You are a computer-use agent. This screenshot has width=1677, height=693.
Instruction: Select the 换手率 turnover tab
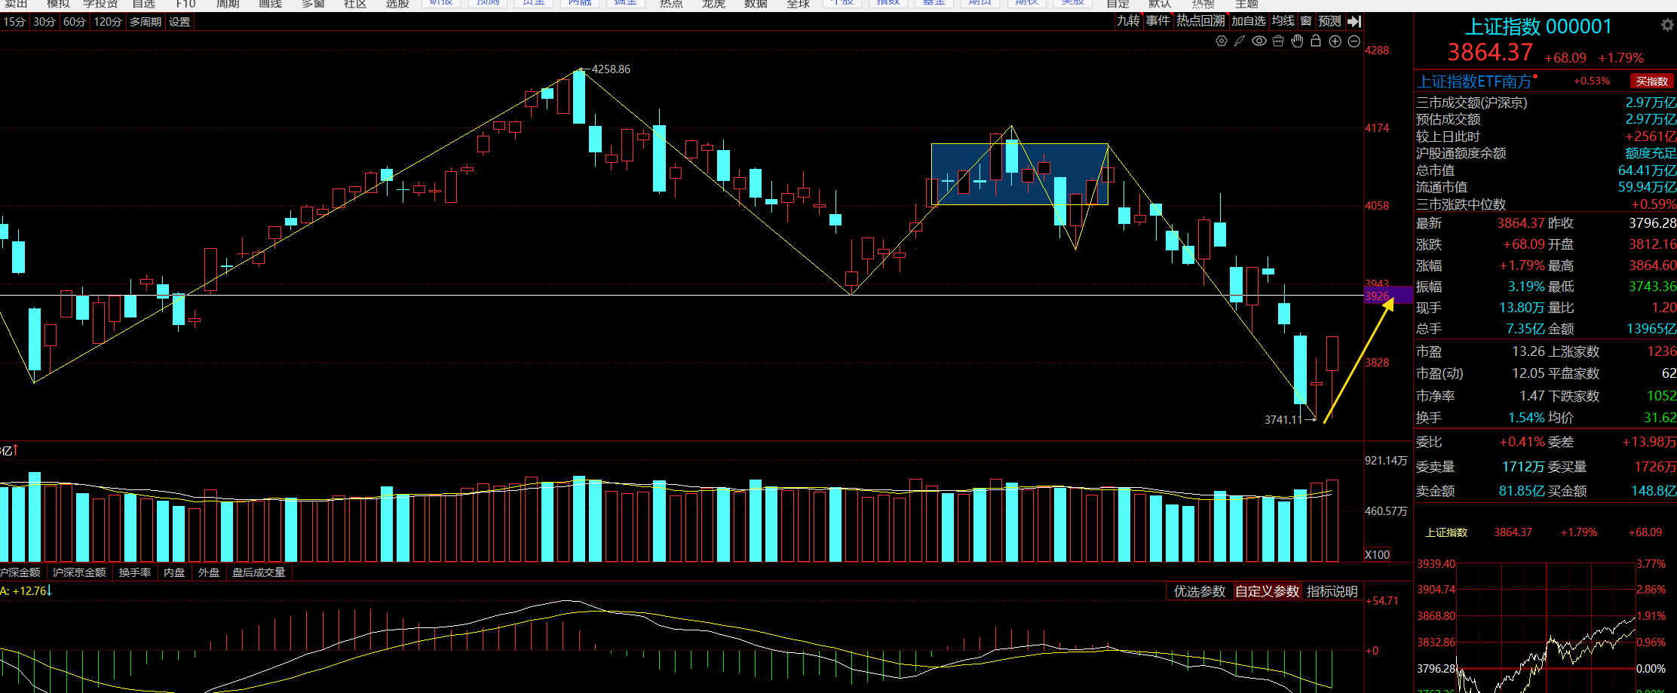coord(135,572)
